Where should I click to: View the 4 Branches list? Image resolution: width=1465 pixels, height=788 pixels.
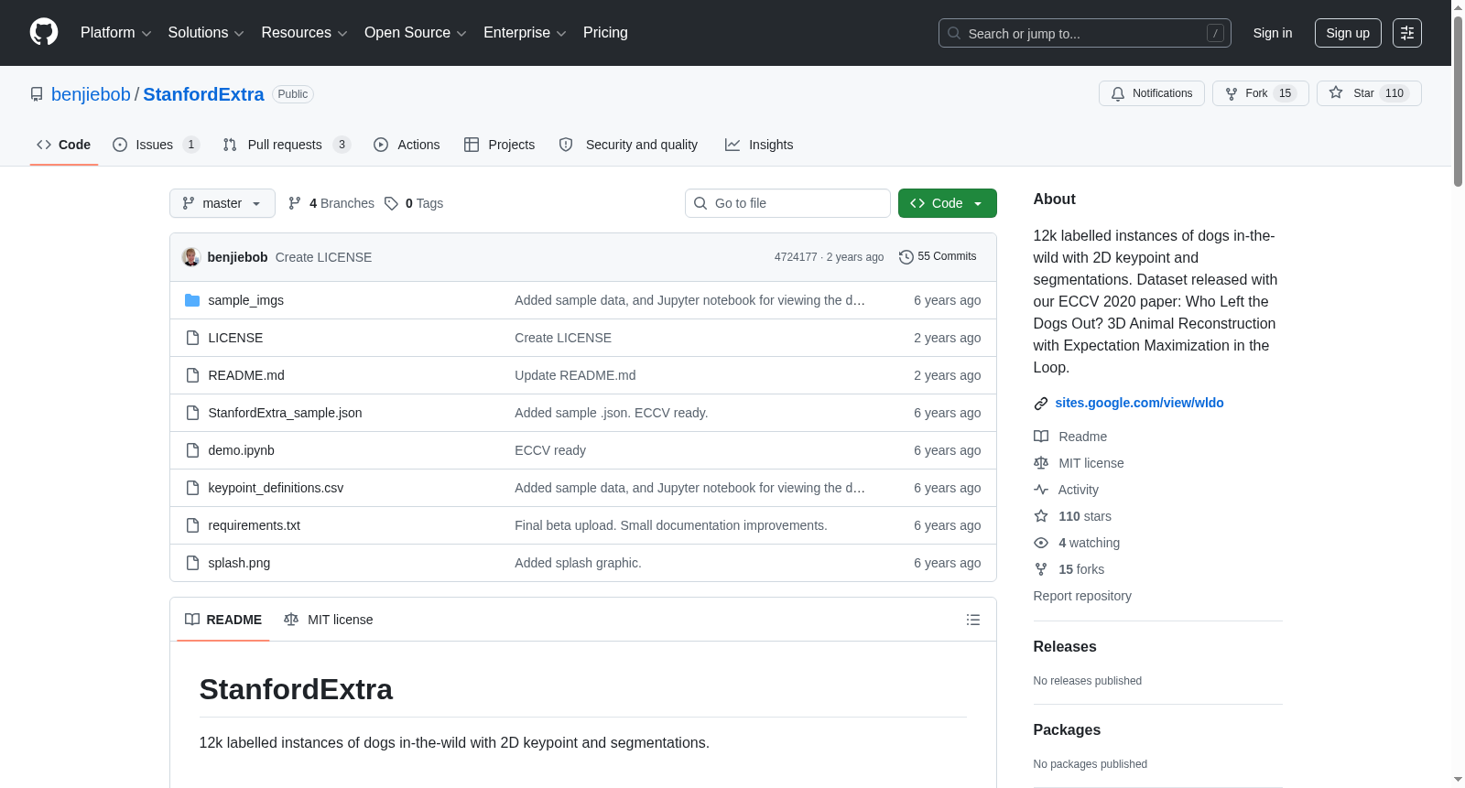331,203
